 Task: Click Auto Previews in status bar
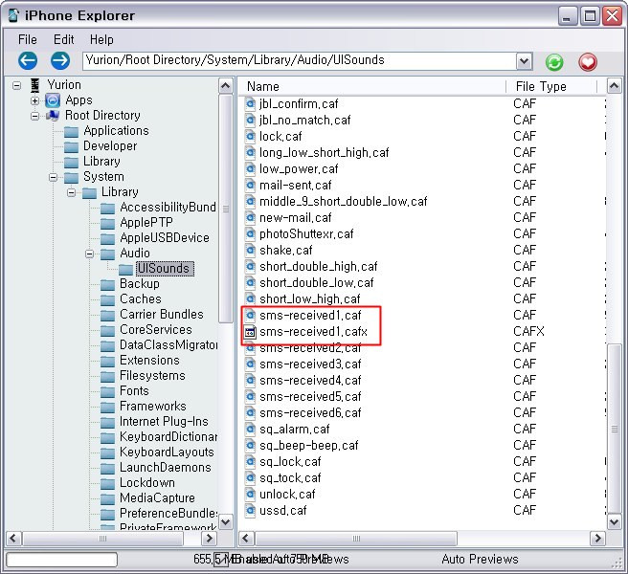pyautogui.click(x=480, y=560)
